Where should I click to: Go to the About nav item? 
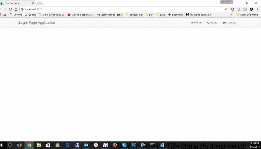click(x=212, y=23)
